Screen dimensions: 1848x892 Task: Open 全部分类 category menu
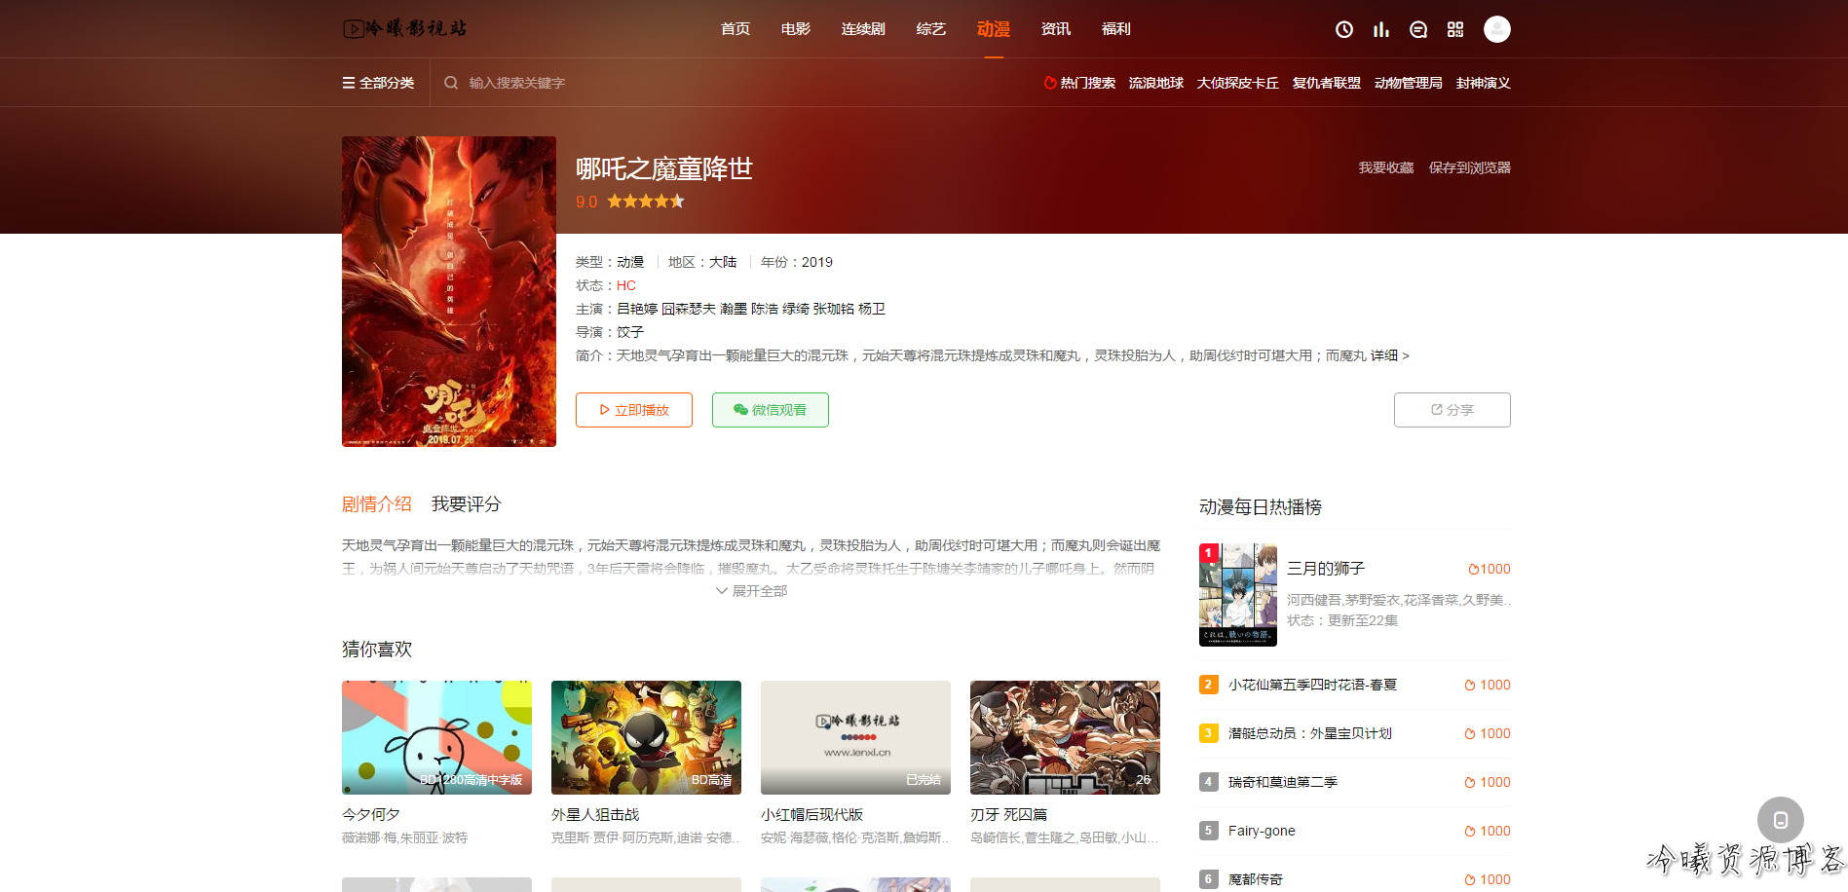pyautogui.click(x=378, y=83)
